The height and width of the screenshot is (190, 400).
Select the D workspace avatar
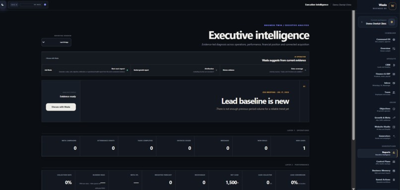click(x=392, y=22)
